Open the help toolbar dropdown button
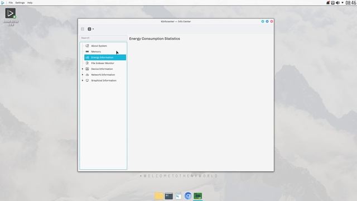This screenshot has height=201, width=357. click(x=90, y=29)
